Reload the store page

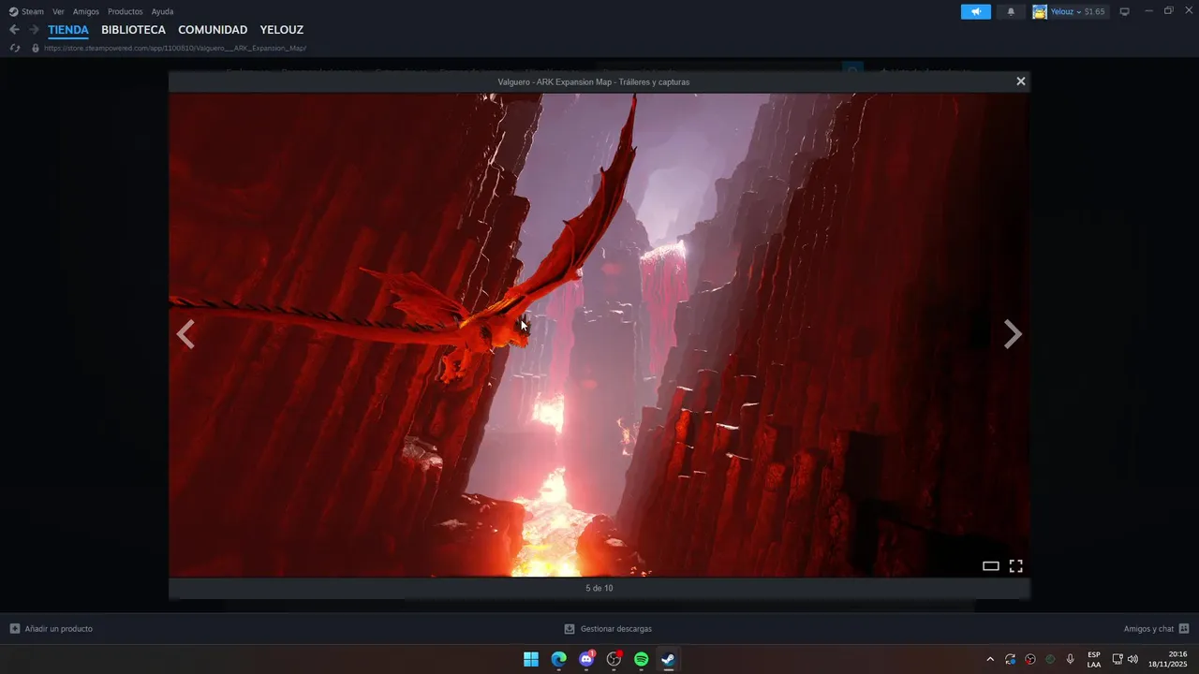(14, 48)
